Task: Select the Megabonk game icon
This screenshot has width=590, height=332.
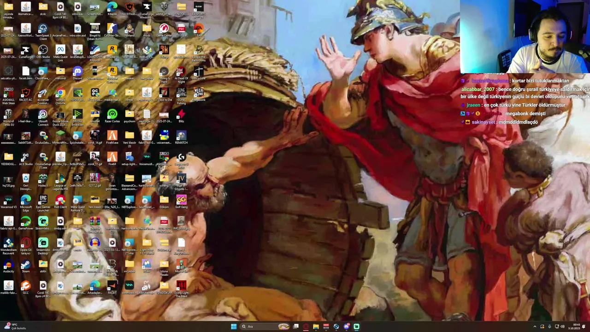Action: click(x=198, y=95)
